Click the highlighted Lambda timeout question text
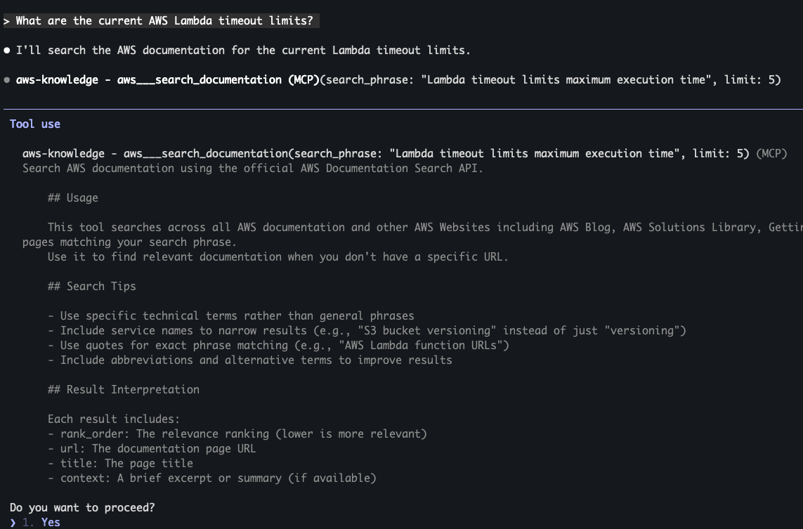Viewport: 803px width, 529px height. coord(164,21)
